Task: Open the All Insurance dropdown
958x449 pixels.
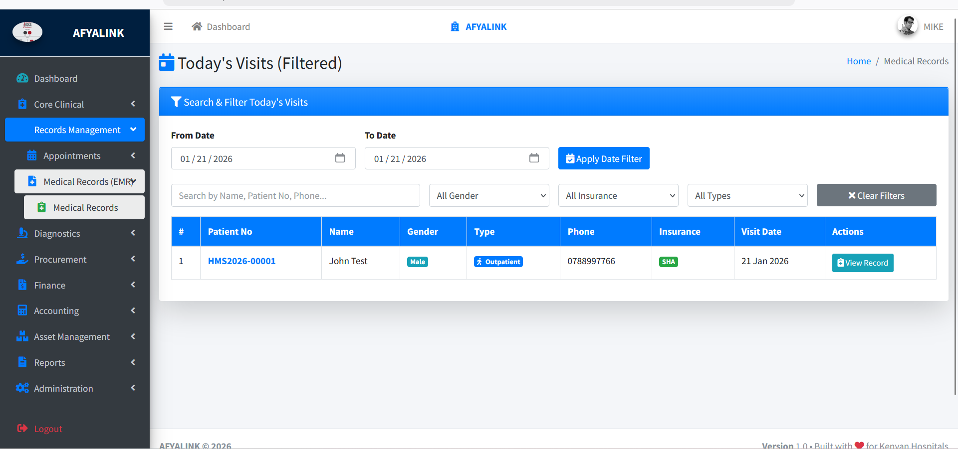Action: pos(618,195)
